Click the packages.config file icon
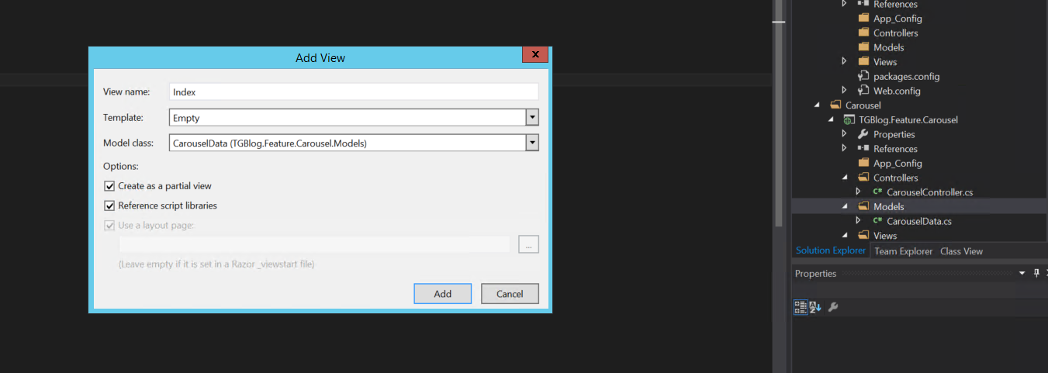1048x373 pixels. coord(863,76)
